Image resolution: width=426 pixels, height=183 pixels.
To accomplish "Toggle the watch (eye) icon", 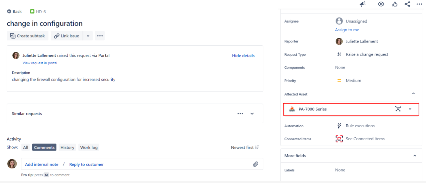I will coord(381,4).
